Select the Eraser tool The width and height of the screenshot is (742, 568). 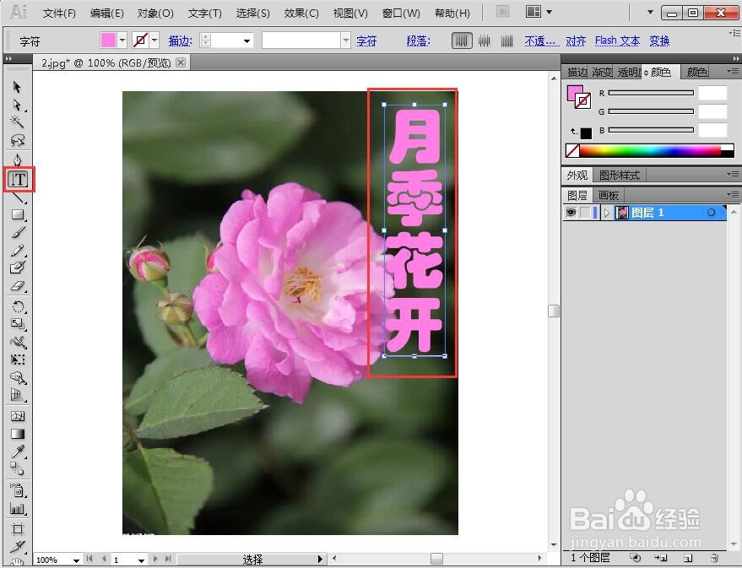pyautogui.click(x=18, y=286)
